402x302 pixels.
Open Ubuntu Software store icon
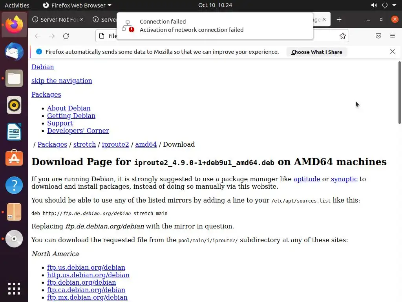(14, 158)
